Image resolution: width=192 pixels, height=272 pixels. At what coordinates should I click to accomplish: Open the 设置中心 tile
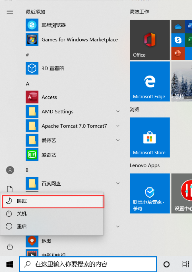(181, 194)
